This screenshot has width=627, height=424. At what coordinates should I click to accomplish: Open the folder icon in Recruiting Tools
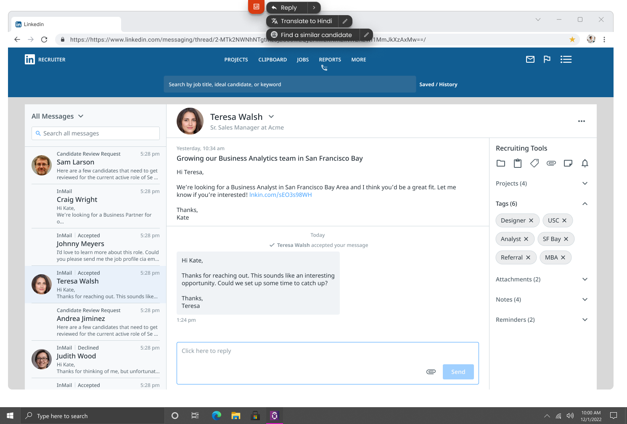pos(501,163)
